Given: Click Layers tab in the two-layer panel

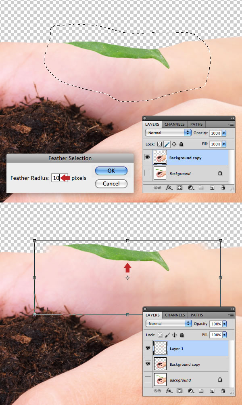Looking at the screenshot, I should click(152, 124).
